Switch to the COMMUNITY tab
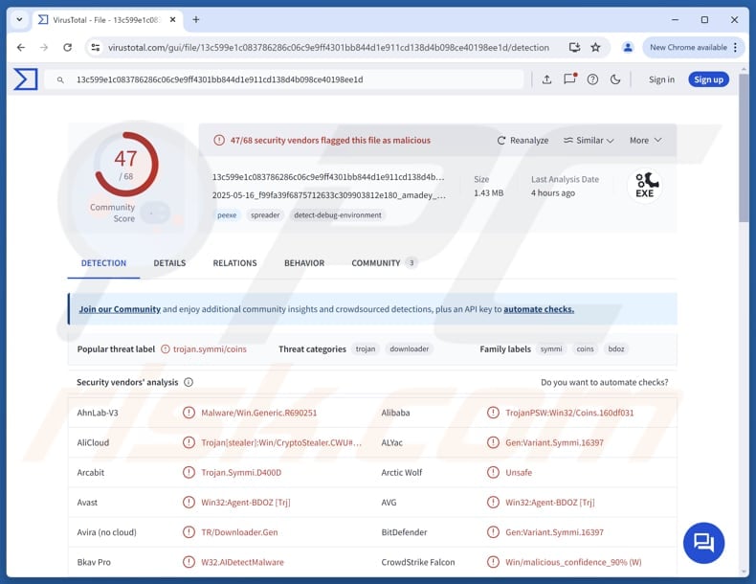756x584 pixels. [x=383, y=263]
